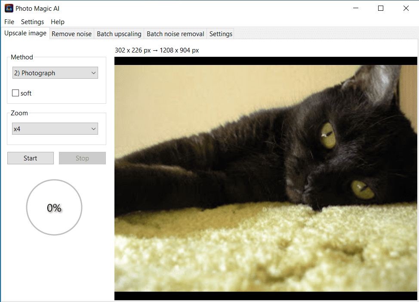
Task: Switch to the Batch upscaling tab
Action: [119, 34]
